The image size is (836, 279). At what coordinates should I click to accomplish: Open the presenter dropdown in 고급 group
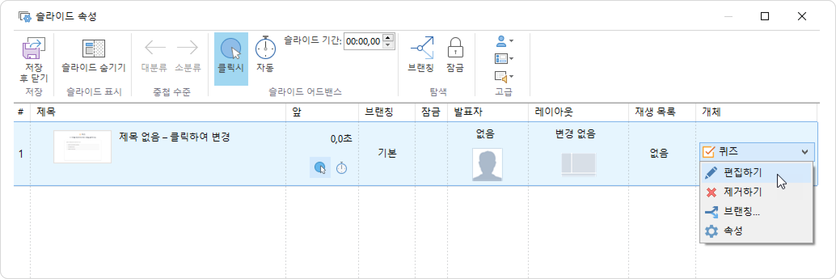click(504, 41)
